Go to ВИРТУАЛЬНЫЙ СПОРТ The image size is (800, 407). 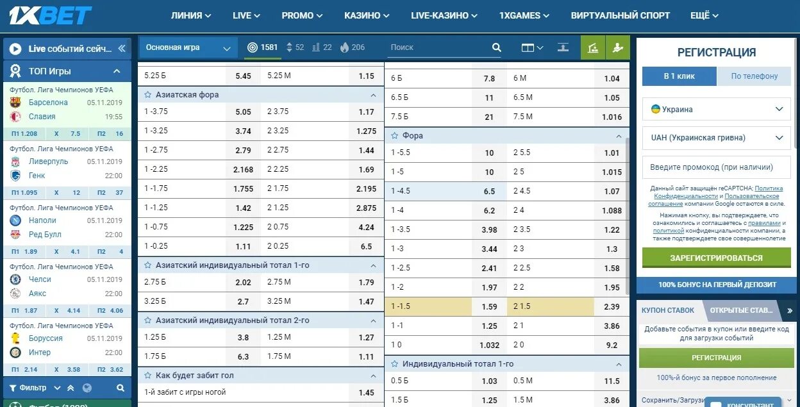coord(621,15)
